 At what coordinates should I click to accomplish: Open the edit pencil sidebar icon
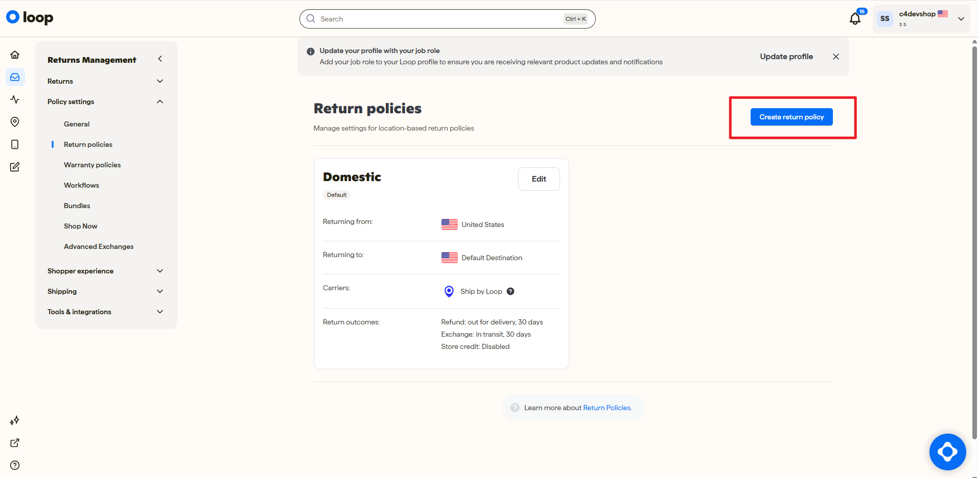15,167
